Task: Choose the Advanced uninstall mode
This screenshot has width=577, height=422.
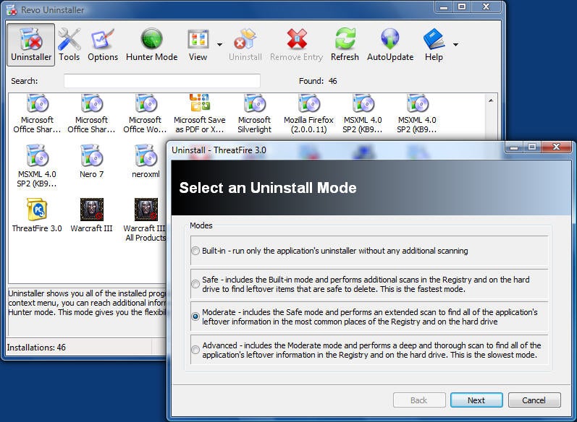Action: click(195, 350)
